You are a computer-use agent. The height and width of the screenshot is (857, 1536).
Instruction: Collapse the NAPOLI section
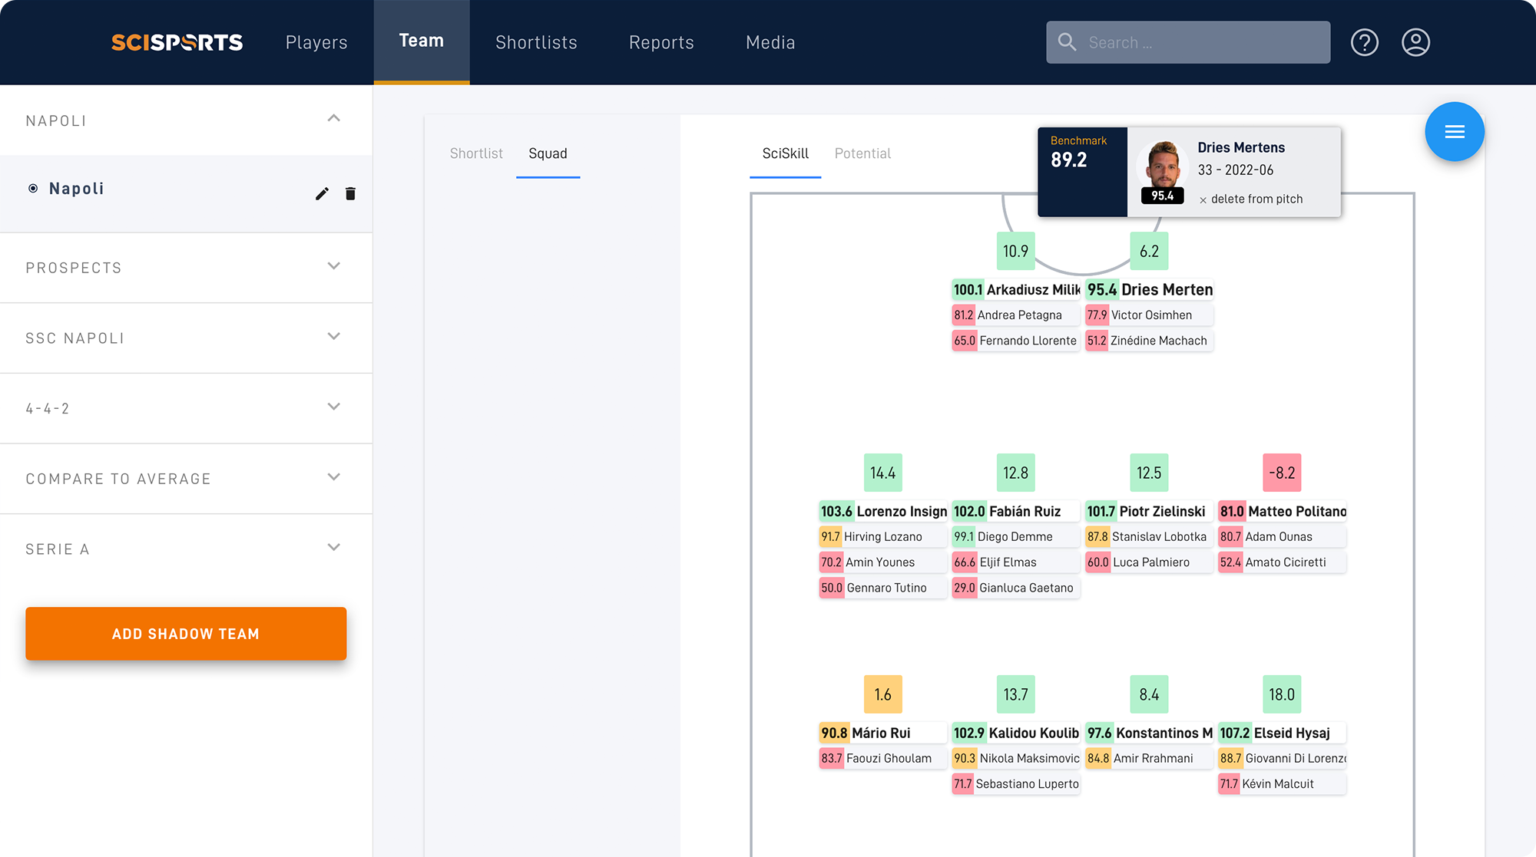click(333, 118)
